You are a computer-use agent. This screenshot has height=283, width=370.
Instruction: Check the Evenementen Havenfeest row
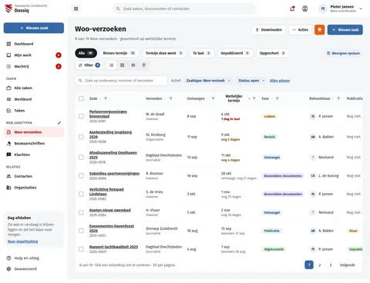pyautogui.click(x=81, y=231)
